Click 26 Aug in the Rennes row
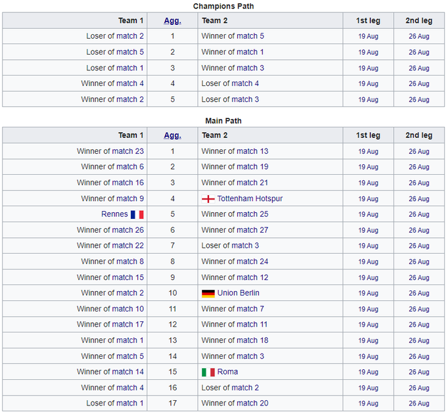Screen dimensions: 447x414 pos(419,215)
